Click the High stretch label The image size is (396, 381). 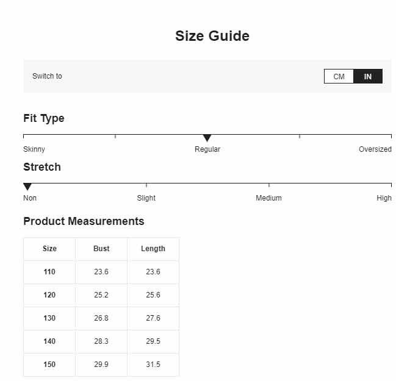tap(384, 198)
